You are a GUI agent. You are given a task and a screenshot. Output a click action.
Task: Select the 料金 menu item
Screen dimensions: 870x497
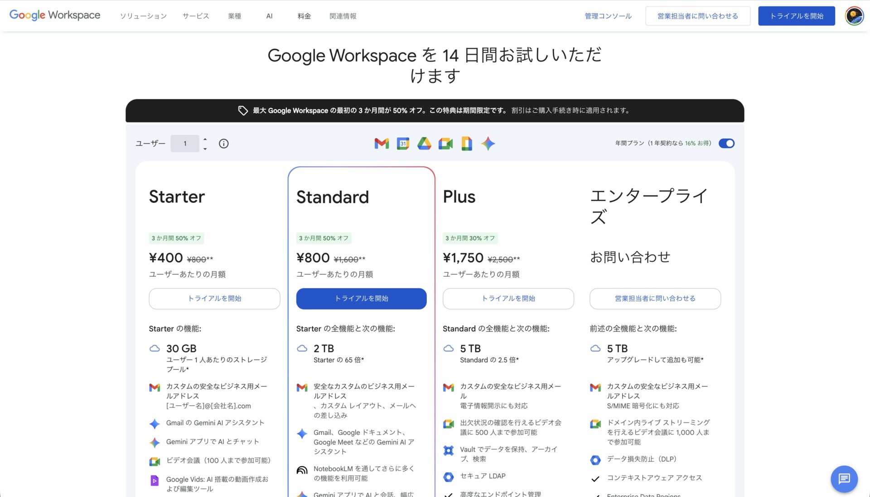(304, 16)
